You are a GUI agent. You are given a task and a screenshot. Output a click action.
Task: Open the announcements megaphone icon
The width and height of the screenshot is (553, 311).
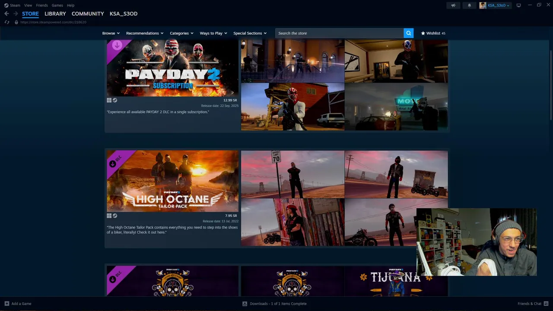pos(453,5)
